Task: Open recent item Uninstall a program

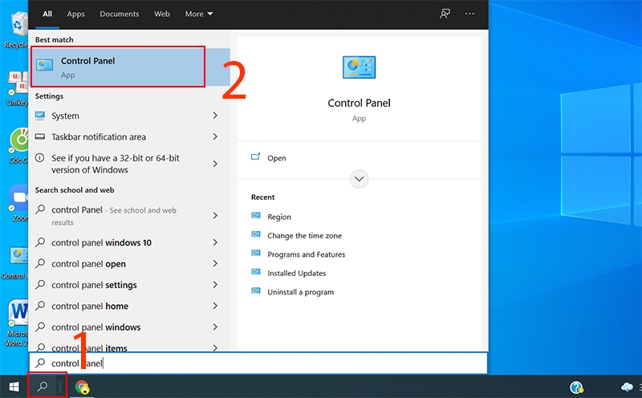Action: [x=300, y=292]
